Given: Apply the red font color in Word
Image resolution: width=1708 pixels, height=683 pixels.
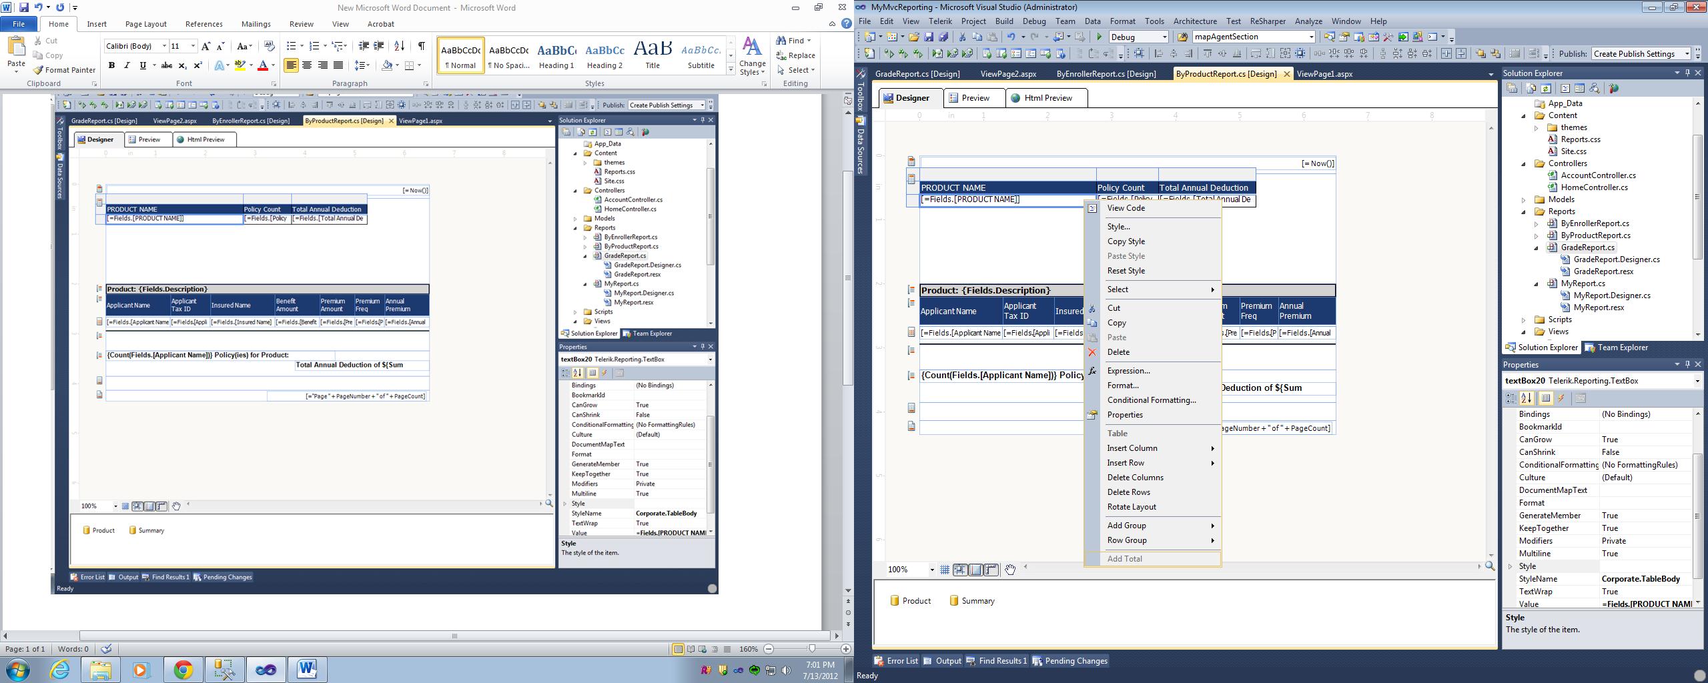Looking at the screenshot, I should pyautogui.click(x=263, y=65).
